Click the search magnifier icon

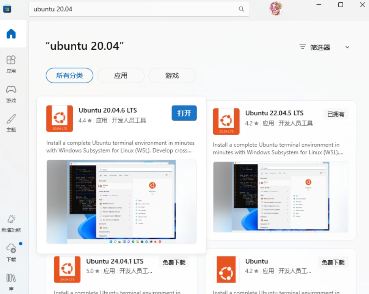point(241,9)
